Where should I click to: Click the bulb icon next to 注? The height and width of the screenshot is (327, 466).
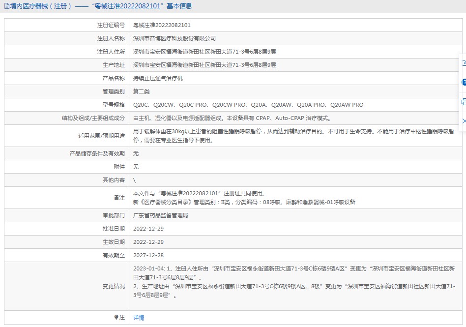tap(116, 318)
